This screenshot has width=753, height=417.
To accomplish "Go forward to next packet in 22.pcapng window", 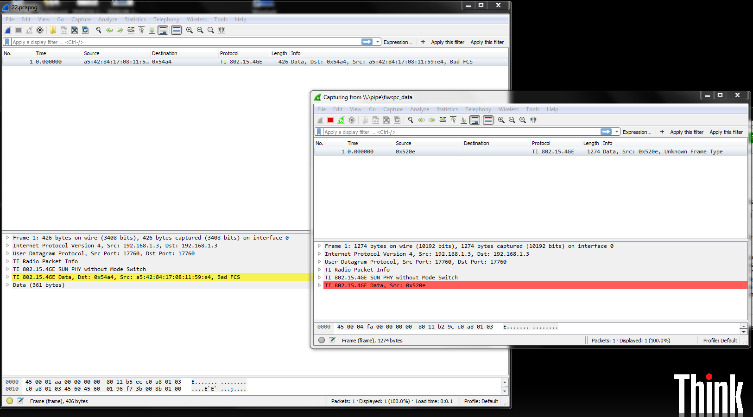I will pos(120,30).
